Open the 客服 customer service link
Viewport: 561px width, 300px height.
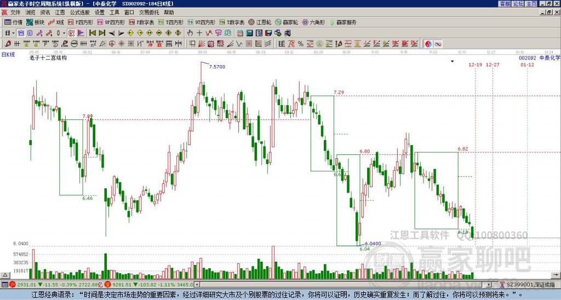click(x=505, y=4)
